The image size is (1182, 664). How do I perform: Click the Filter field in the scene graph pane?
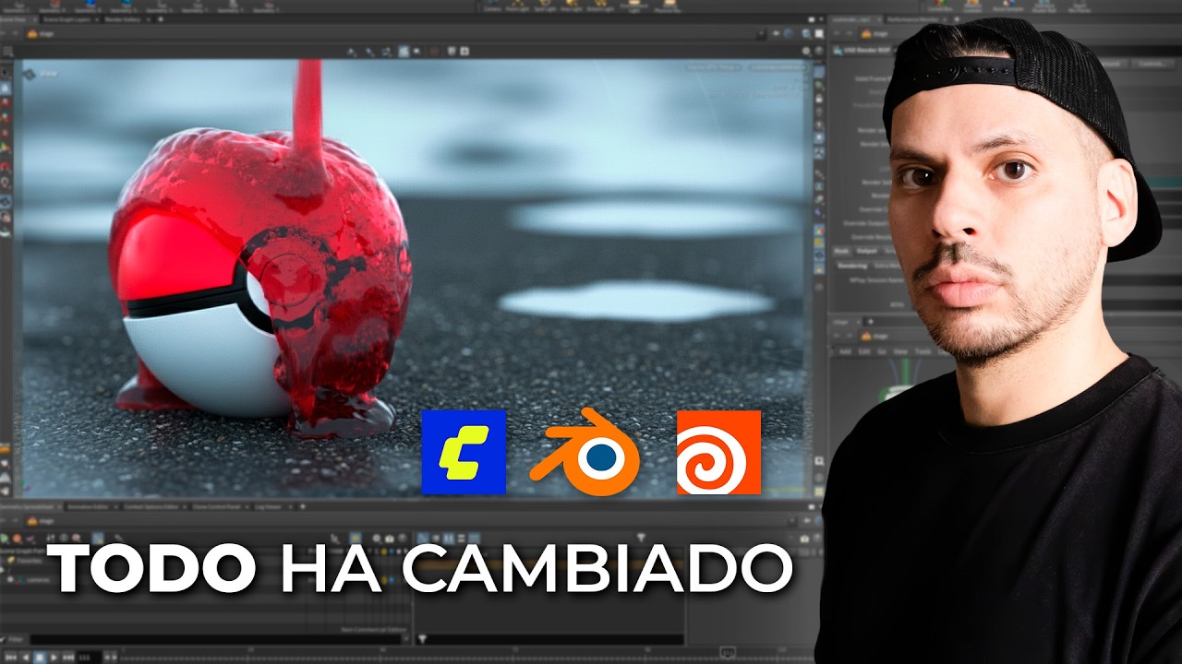pos(216,639)
